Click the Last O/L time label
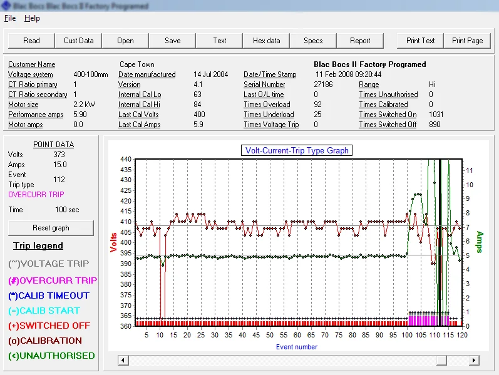This screenshot has width=499, height=375. click(264, 95)
